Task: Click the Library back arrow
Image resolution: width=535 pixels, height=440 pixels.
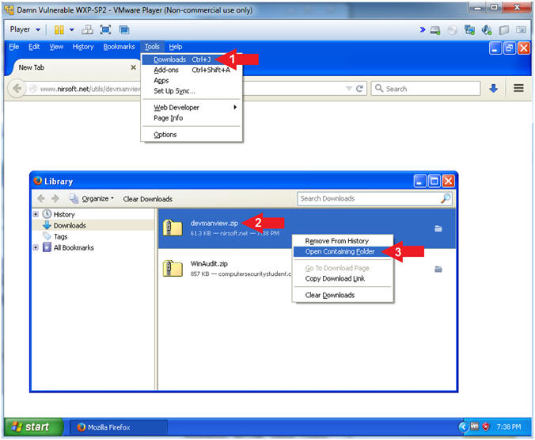Action: 40,199
